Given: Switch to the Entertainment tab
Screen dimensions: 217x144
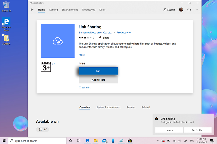Looking at the screenshot, I should pos(70,10).
